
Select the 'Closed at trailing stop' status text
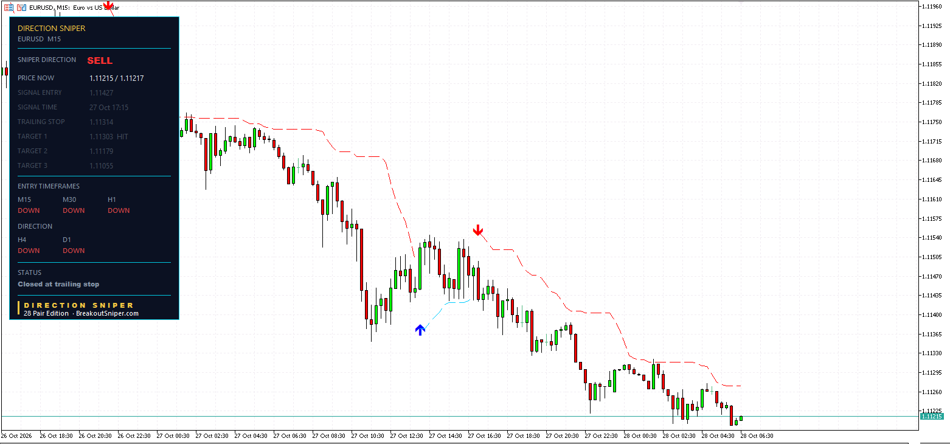click(58, 284)
